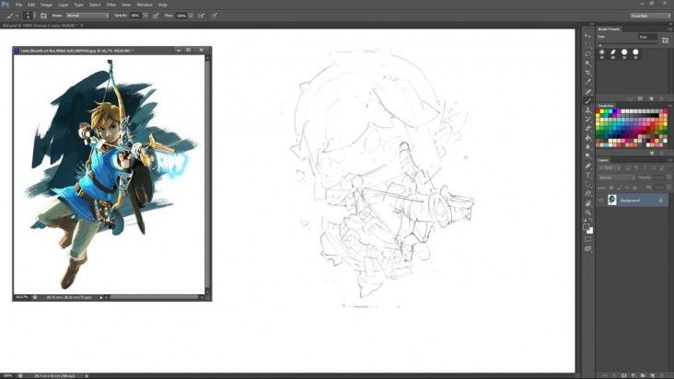674x379 pixels.
Task: Click the Opacity value field in options bar
Action: (x=135, y=16)
